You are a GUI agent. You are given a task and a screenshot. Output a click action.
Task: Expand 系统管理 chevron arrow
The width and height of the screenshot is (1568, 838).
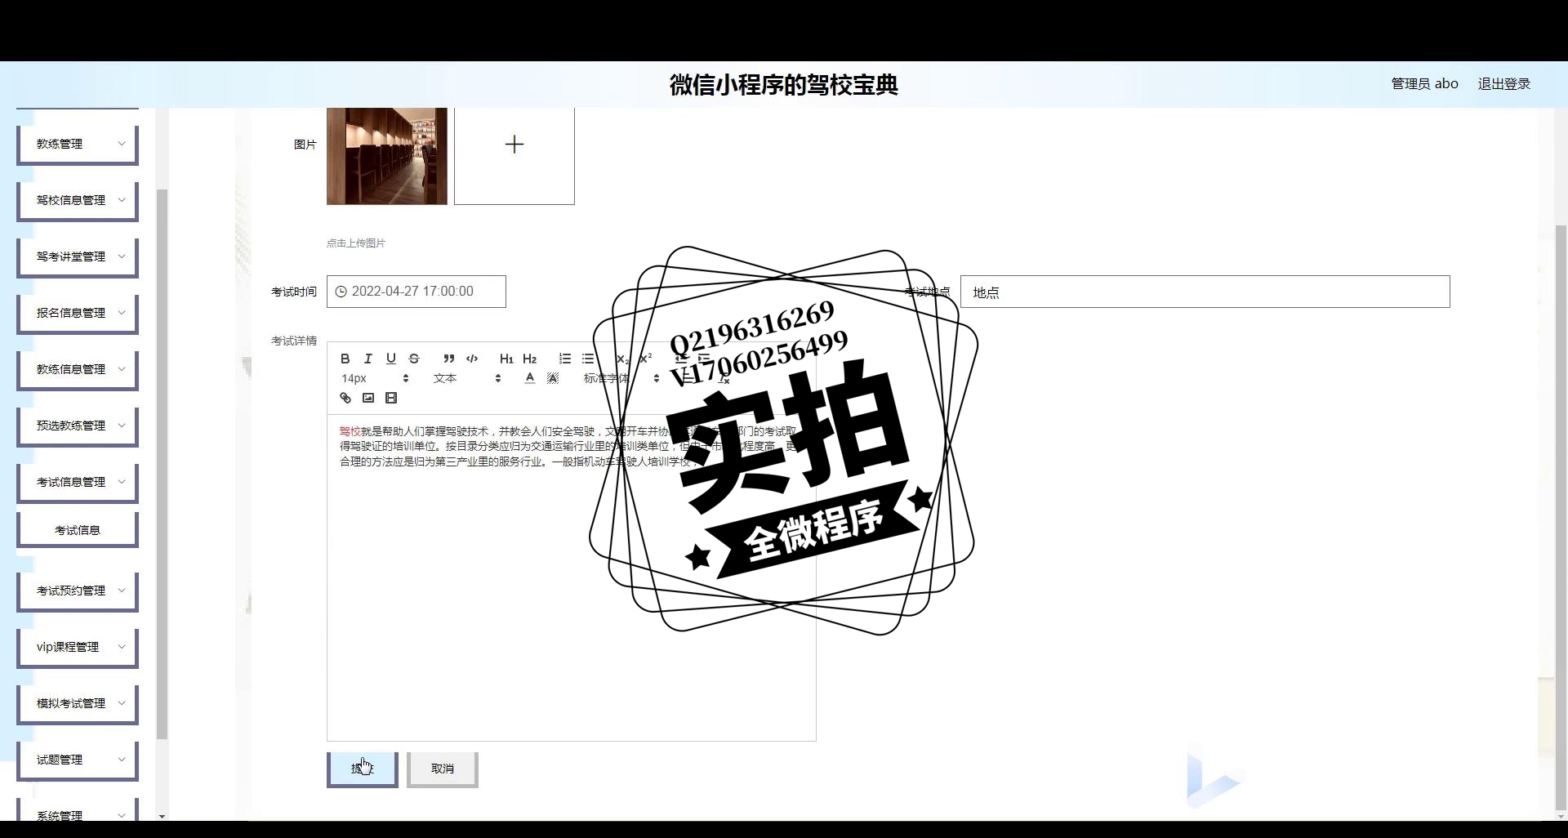[x=122, y=815]
